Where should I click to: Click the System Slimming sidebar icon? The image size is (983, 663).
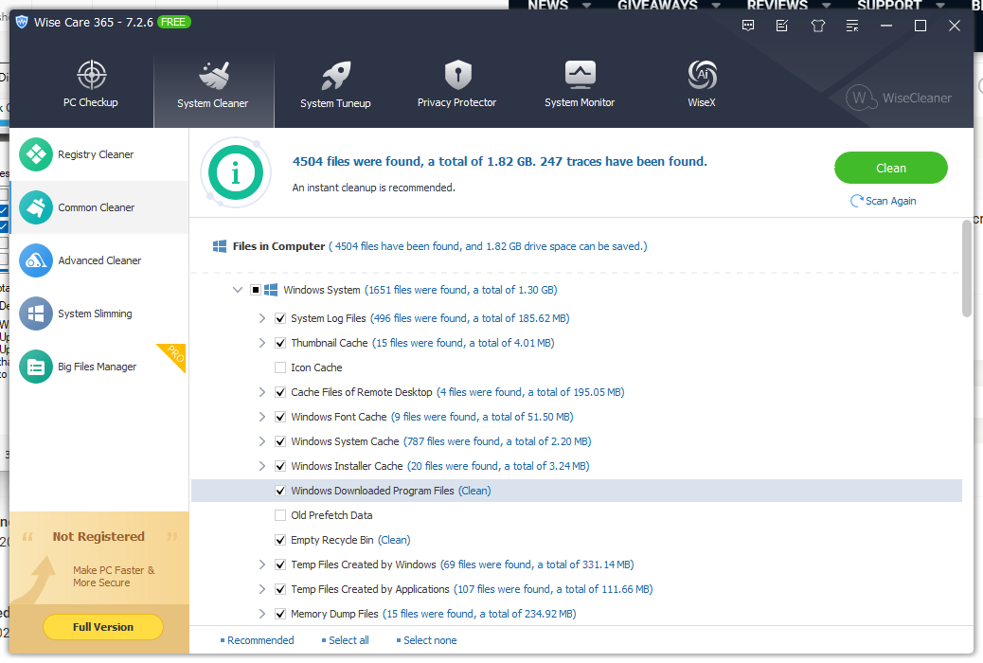[36, 314]
